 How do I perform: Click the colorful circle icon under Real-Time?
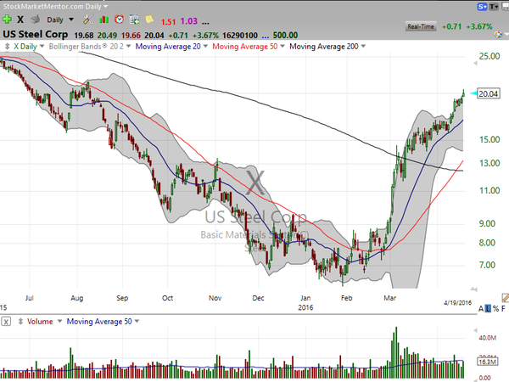pos(498,35)
